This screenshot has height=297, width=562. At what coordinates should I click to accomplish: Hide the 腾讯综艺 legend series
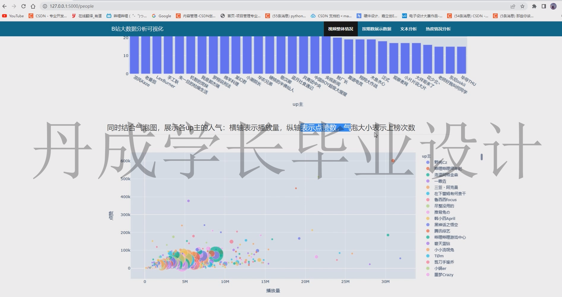[x=438, y=231]
